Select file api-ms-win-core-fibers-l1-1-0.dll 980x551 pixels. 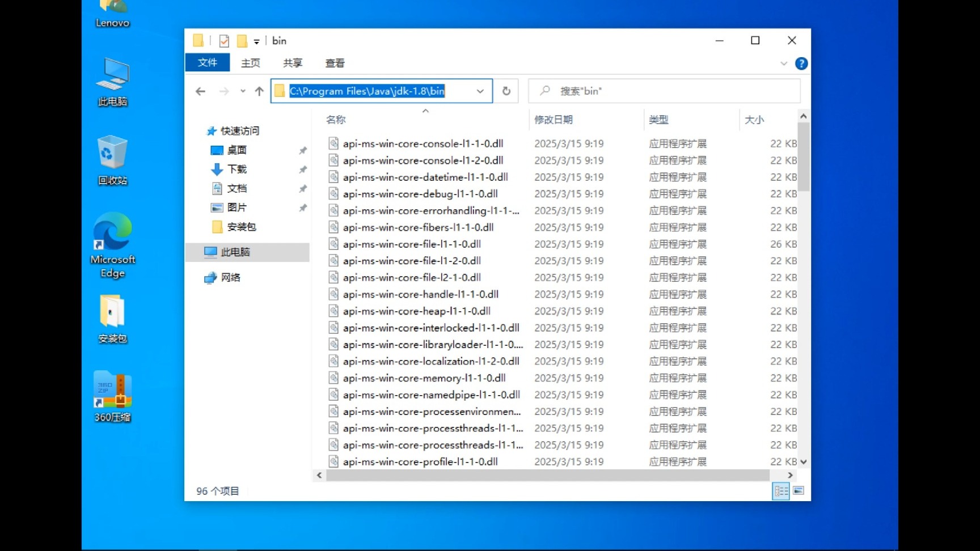418,227
